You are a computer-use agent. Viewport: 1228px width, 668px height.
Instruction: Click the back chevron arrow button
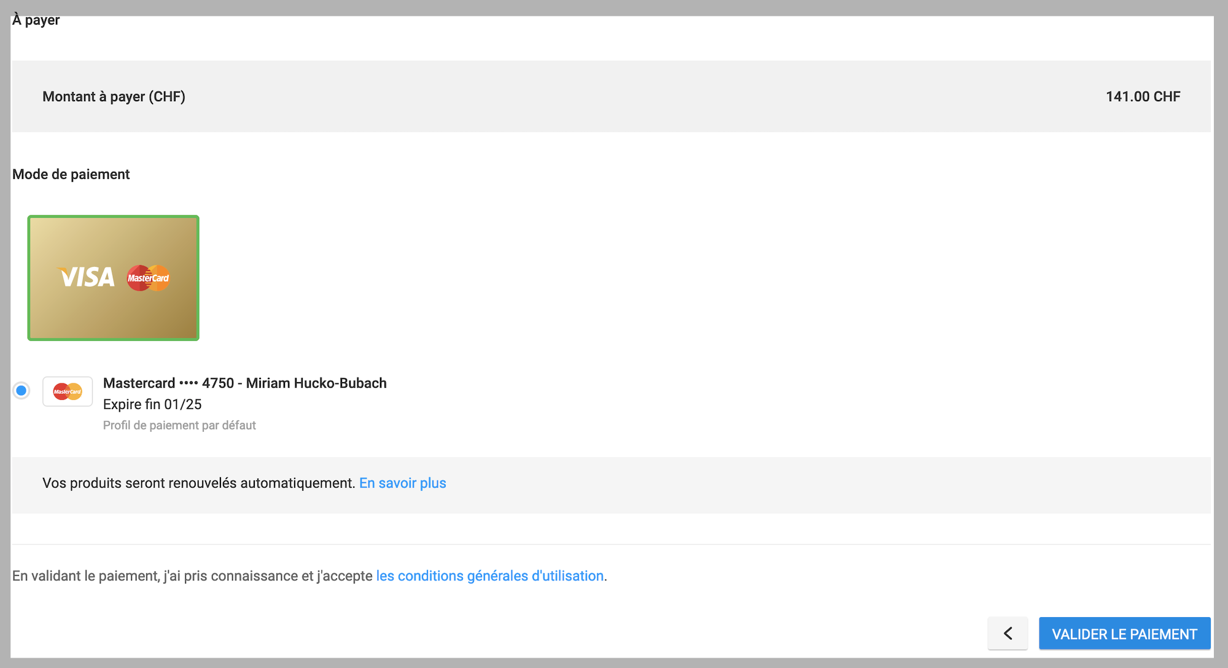coord(1007,633)
